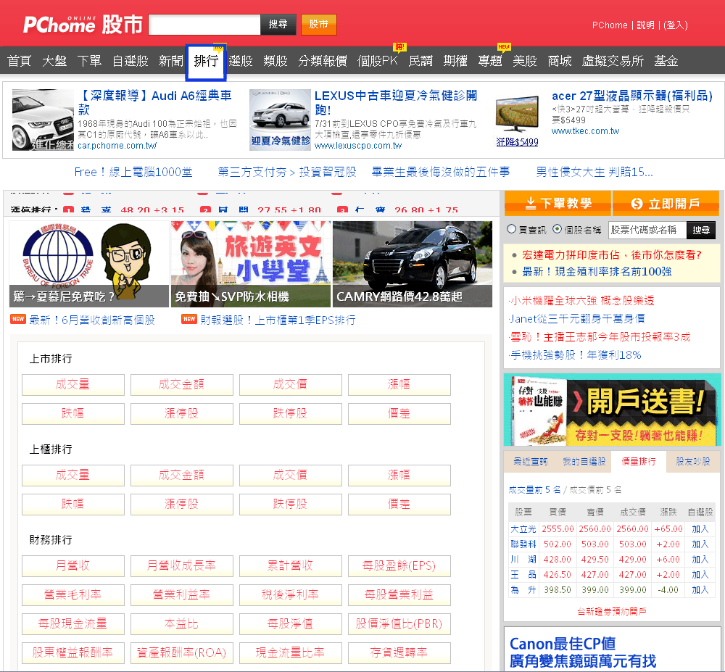
Task: Click the 本益比 ranking button
Action: (x=182, y=624)
